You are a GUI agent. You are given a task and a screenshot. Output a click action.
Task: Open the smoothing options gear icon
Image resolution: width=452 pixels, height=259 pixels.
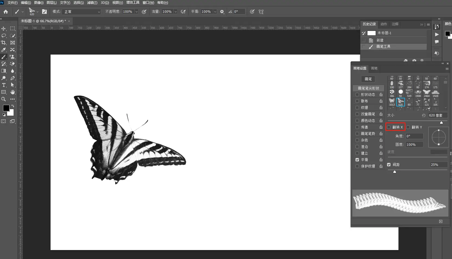click(x=222, y=12)
